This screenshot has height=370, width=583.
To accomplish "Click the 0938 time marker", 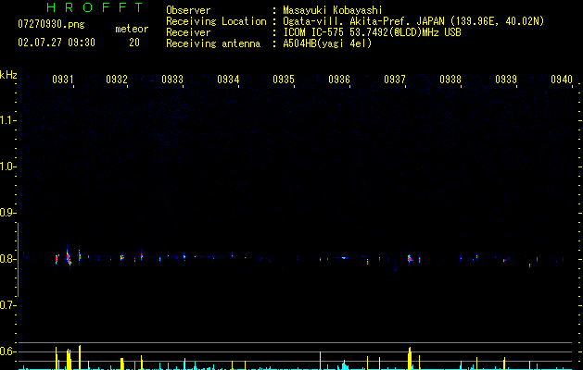I will click(450, 80).
